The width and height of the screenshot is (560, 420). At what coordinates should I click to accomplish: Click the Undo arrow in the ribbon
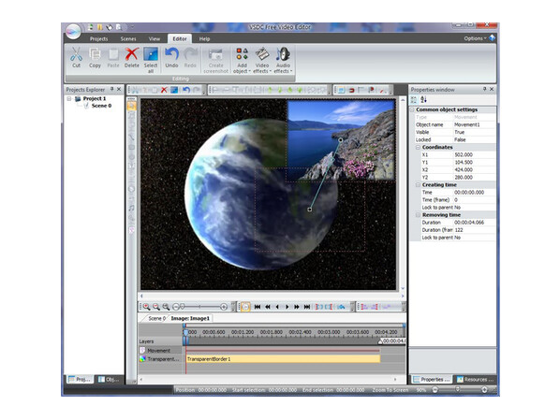click(x=171, y=55)
